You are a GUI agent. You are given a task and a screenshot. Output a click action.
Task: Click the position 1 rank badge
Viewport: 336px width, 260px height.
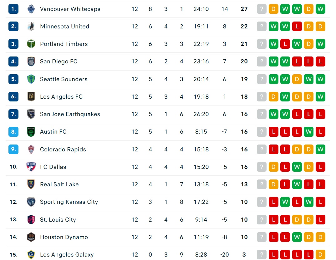13,9
